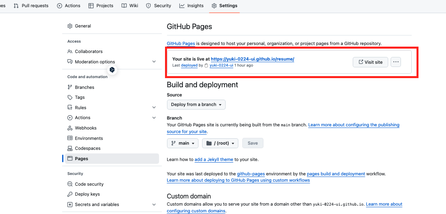The height and width of the screenshot is (214, 446).
Task: Open custom workflows deployment help link
Action: pyautogui.click(x=238, y=180)
